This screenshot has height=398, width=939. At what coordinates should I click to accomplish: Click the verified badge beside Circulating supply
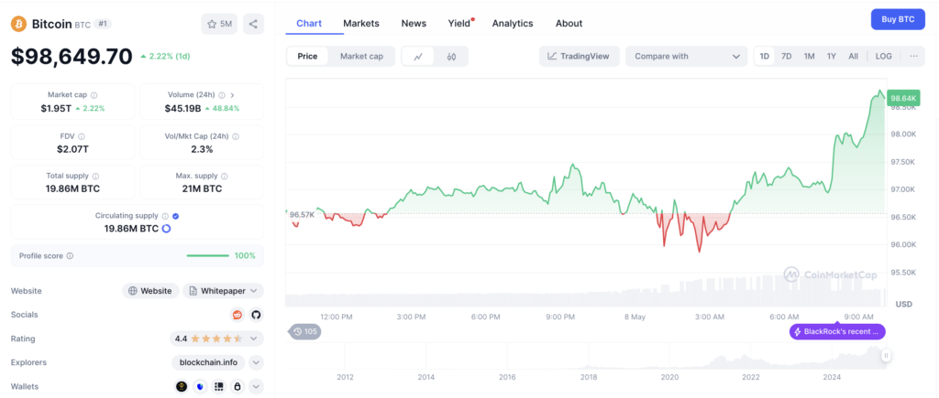pyautogui.click(x=175, y=216)
